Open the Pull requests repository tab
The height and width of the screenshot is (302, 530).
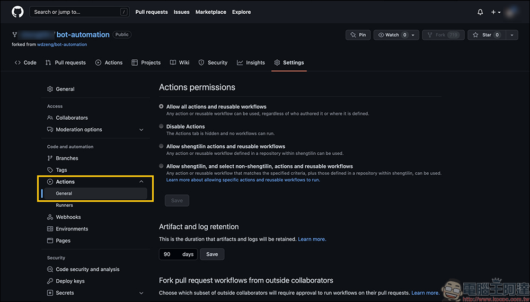tap(65, 63)
